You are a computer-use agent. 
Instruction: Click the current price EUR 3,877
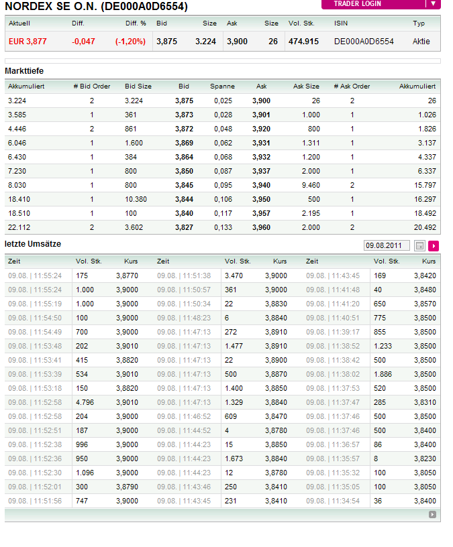[28, 42]
